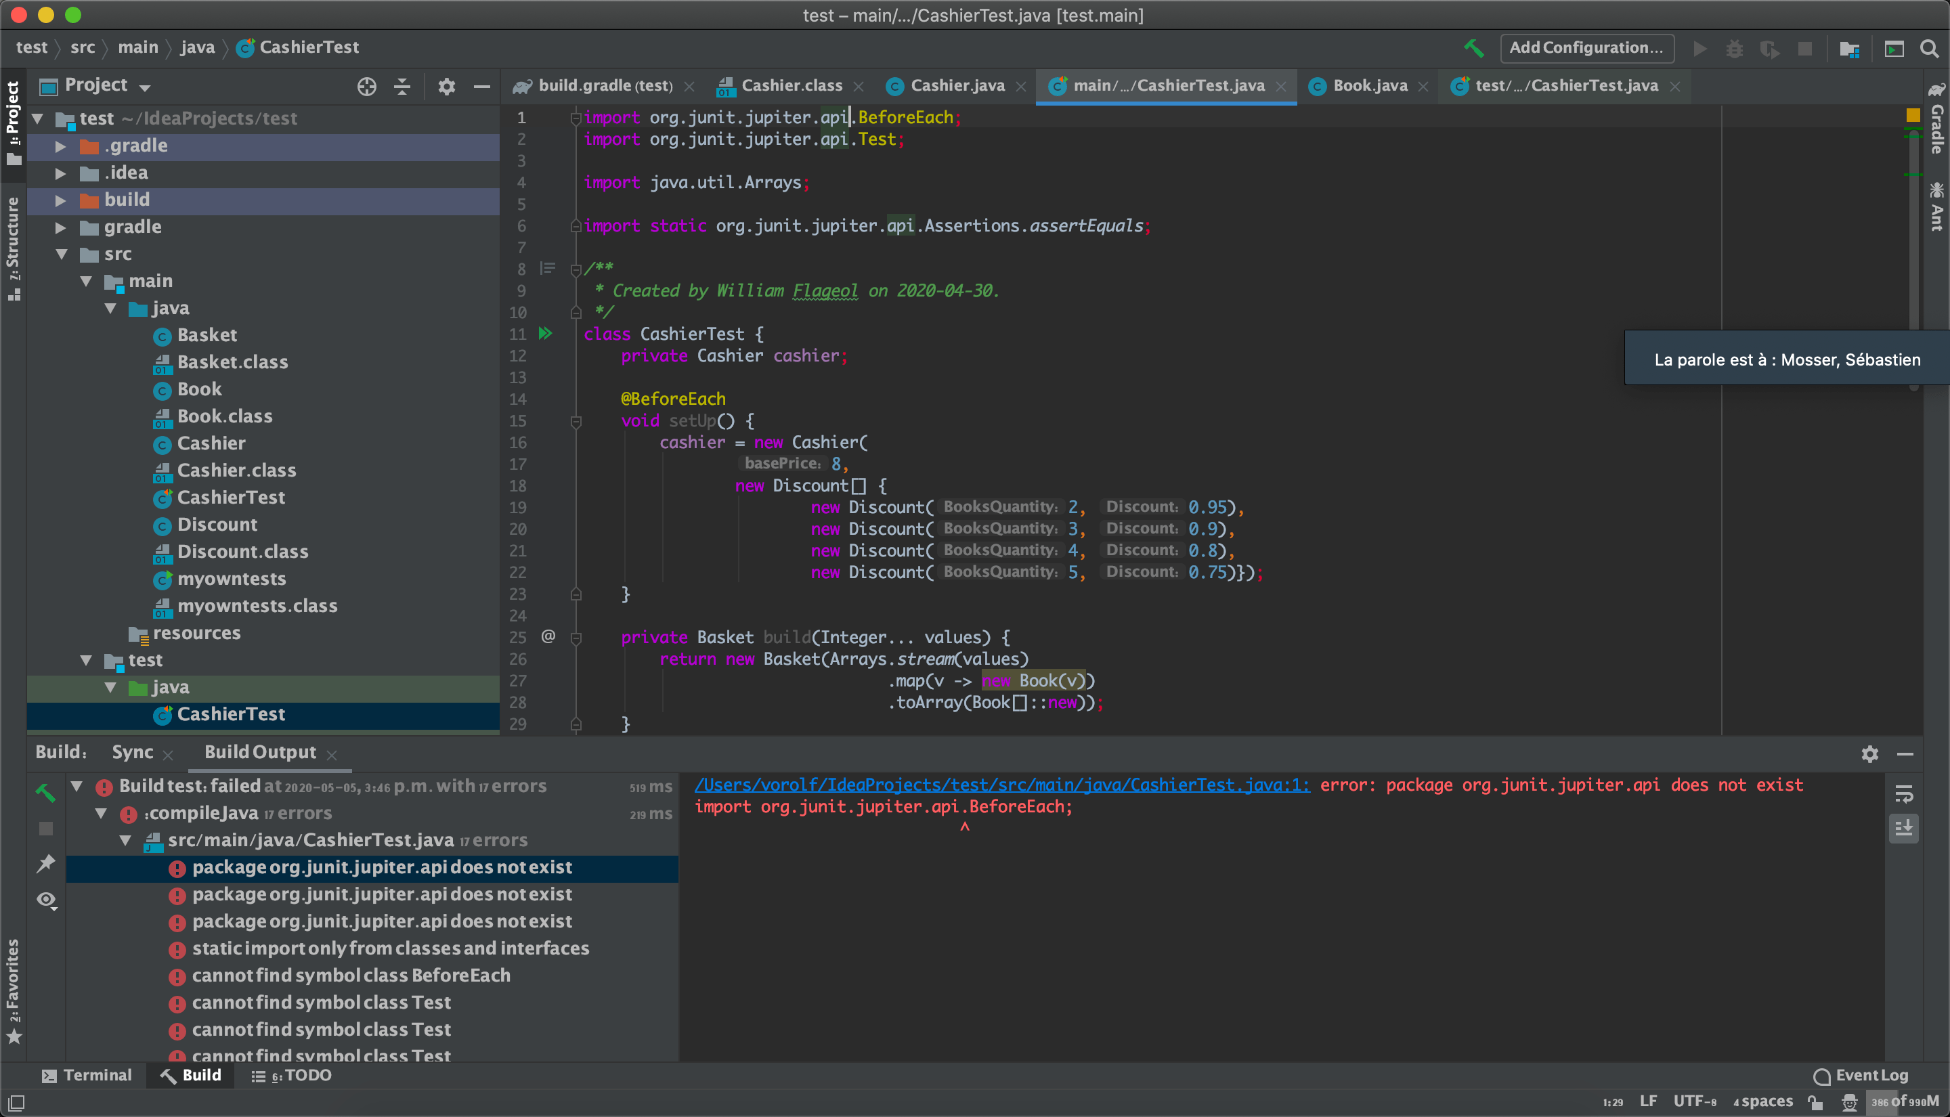Open Search Everywhere magnifier icon
Screen dimensions: 1950x1117
pyautogui.click(x=1928, y=48)
